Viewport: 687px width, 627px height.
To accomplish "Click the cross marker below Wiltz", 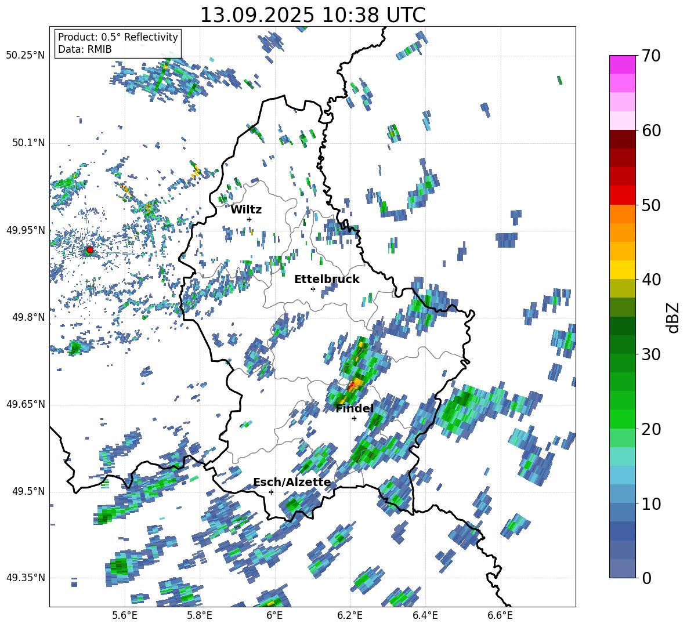I will (x=250, y=219).
